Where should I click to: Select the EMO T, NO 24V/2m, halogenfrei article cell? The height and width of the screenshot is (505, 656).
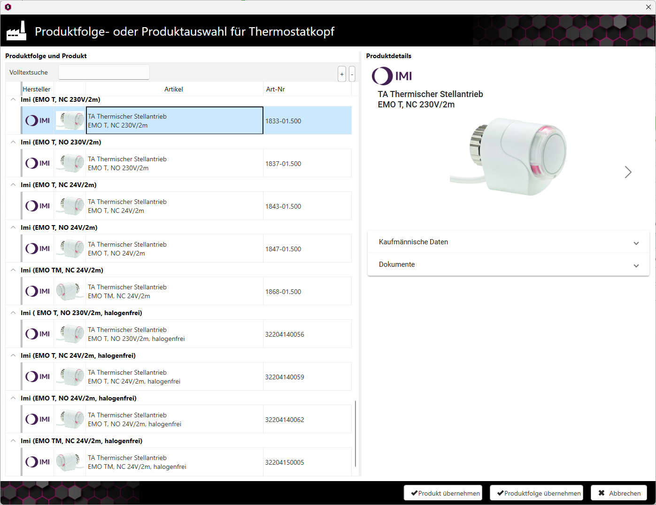click(175, 419)
